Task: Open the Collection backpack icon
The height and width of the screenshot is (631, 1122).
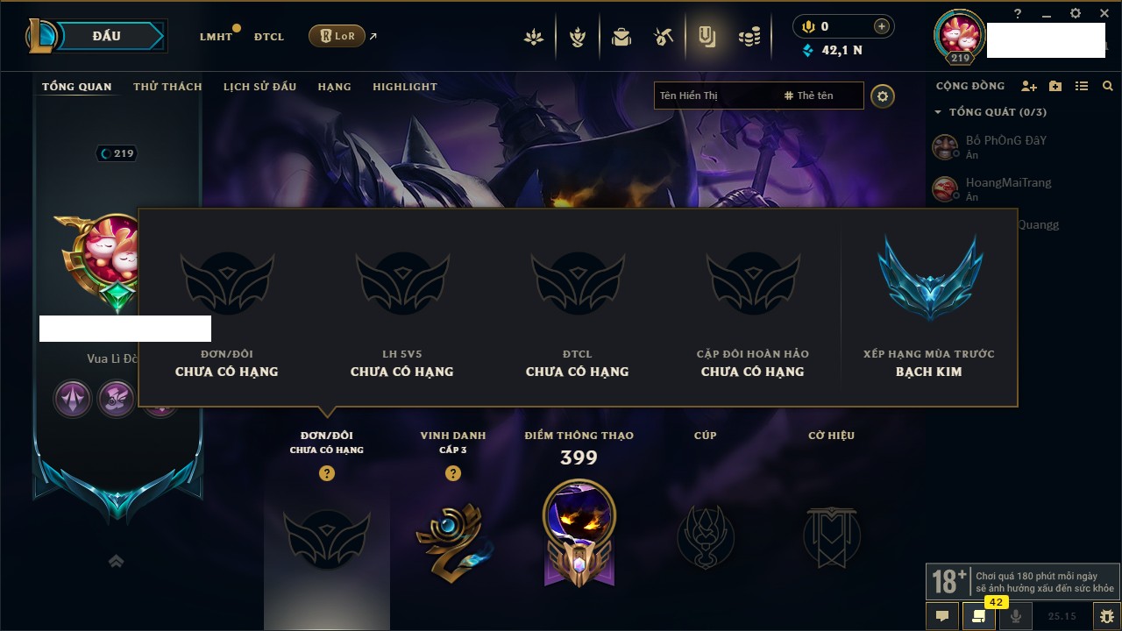Action: click(621, 37)
